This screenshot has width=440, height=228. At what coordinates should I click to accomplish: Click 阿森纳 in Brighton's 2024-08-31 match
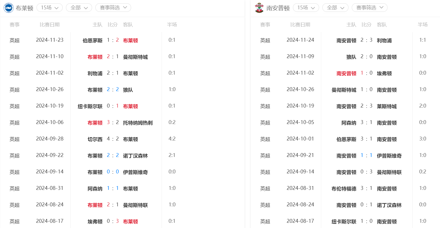click(x=95, y=189)
